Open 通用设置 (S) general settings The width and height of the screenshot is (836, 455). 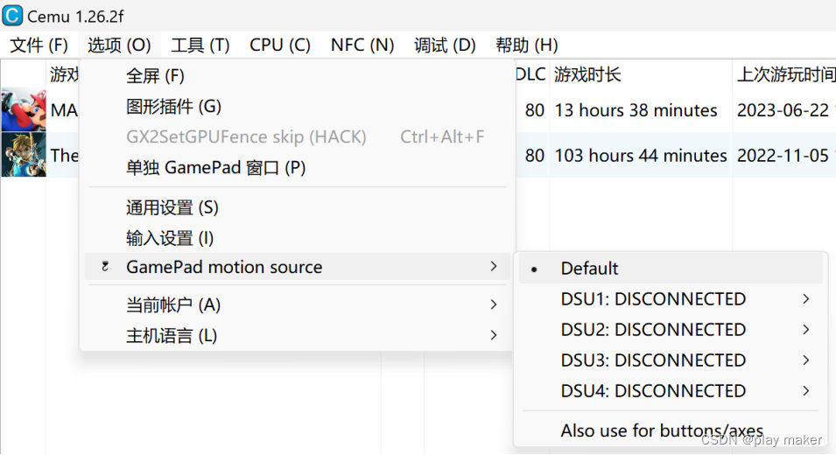[297, 207]
